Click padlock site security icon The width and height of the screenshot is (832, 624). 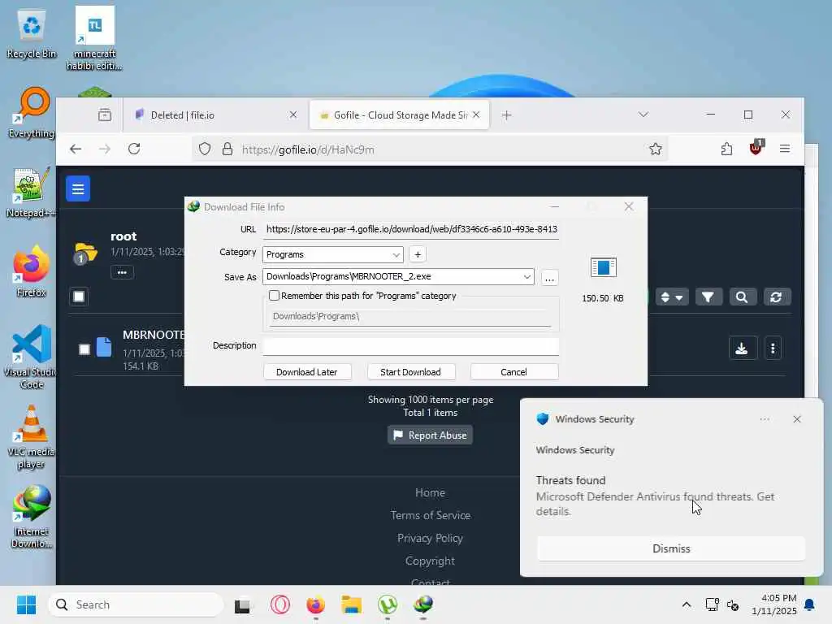[x=227, y=149]
